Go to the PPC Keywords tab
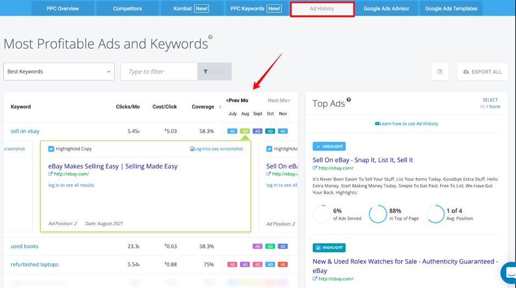 pyautogui.click(x=256, y=9)
